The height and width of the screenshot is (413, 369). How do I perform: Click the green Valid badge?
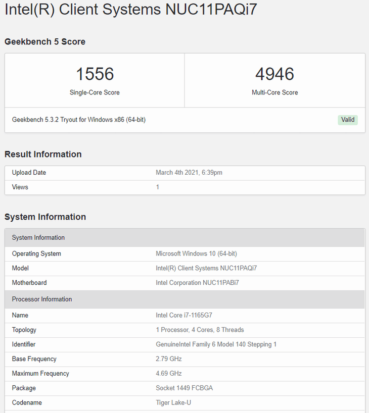click(x=347, y=120)
